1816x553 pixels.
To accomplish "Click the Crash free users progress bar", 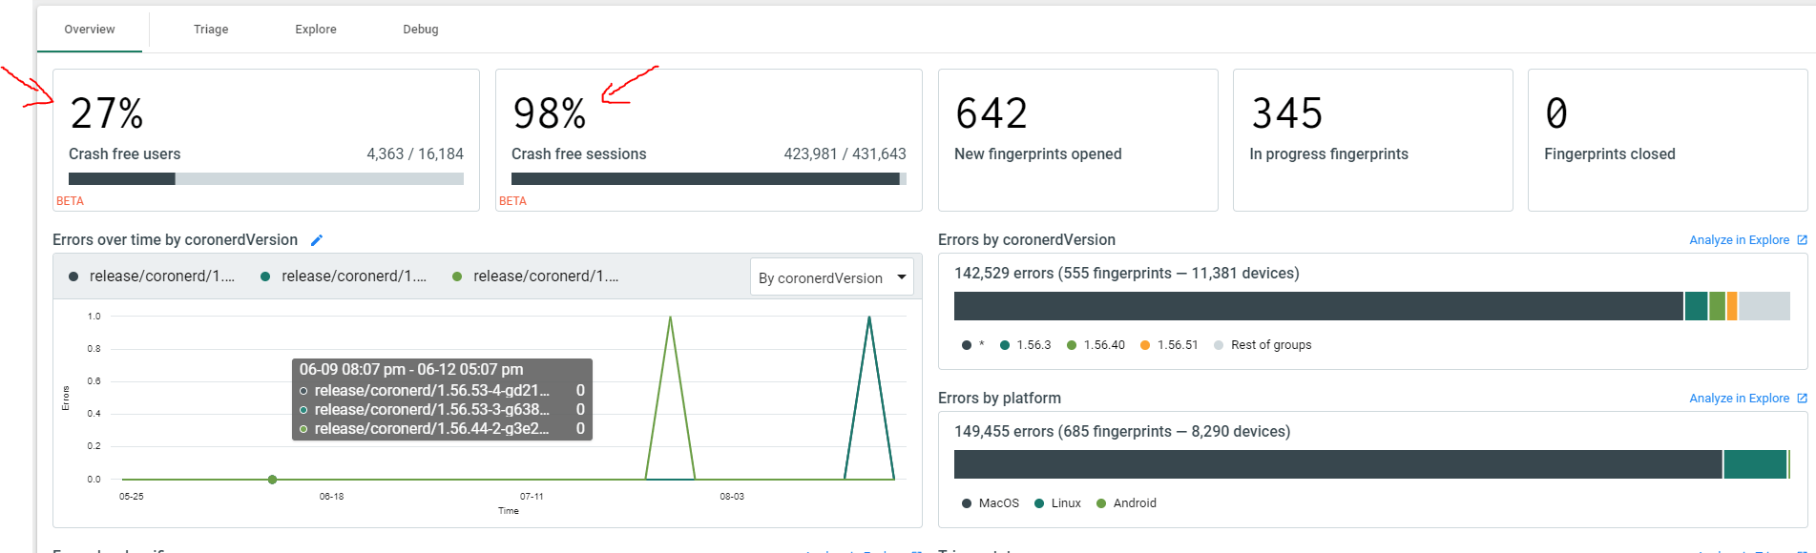I will [265, 178].
